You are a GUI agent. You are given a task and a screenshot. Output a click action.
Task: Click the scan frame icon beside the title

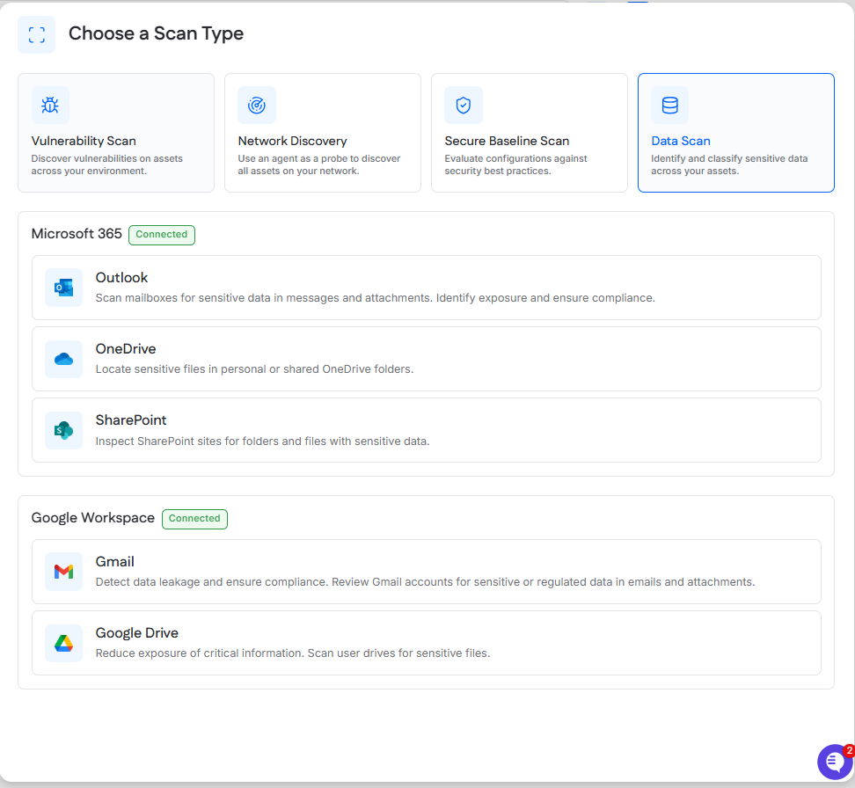coord(37,35)
